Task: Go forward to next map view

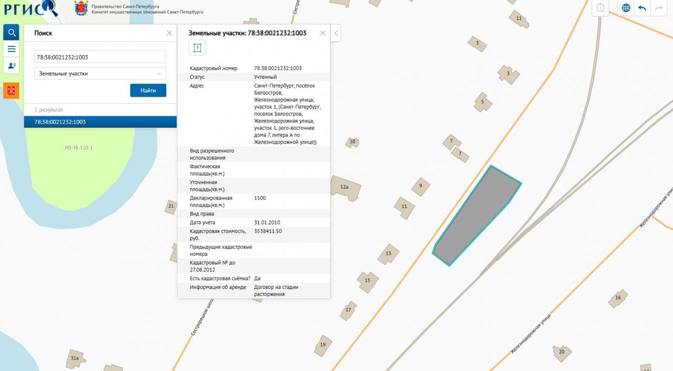Action: pyautogui.click(x=658, y=8)
